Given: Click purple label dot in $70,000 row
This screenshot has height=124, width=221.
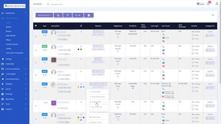Looking at the screenshot, I should (84, 117).
